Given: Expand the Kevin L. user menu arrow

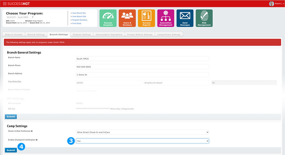Looking at the screenshot, I should click(x=283, y=4).
